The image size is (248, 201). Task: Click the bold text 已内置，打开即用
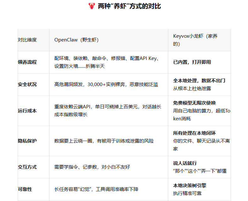pos(192,62)
